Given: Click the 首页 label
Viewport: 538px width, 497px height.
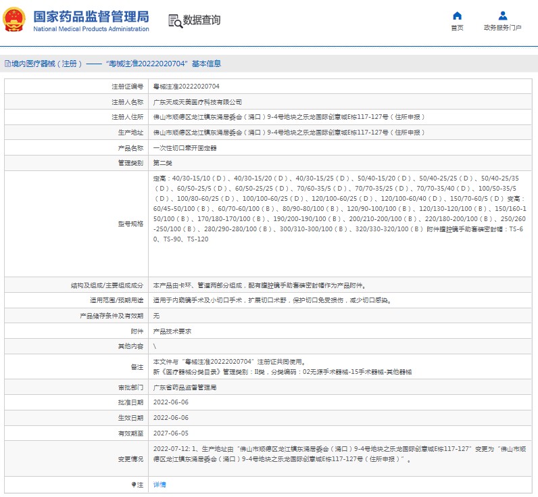Looking at the screenshot, I should pyautogui.click(x=457, y=28).
